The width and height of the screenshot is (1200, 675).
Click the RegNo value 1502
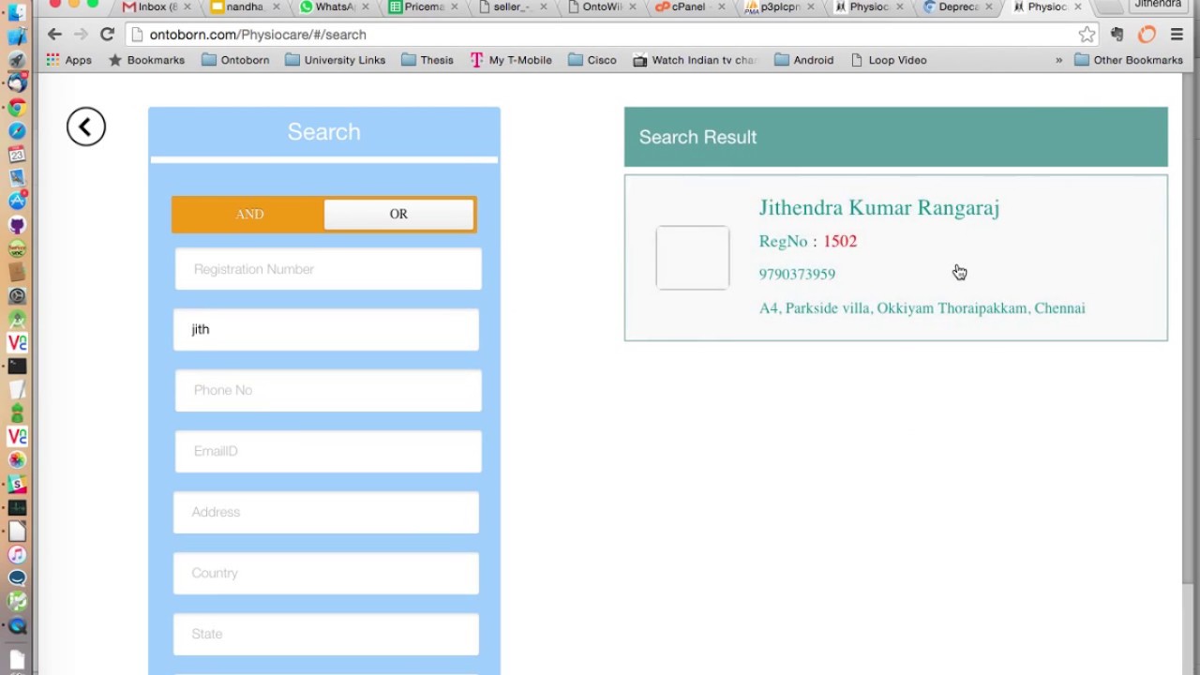coord(840,241)
